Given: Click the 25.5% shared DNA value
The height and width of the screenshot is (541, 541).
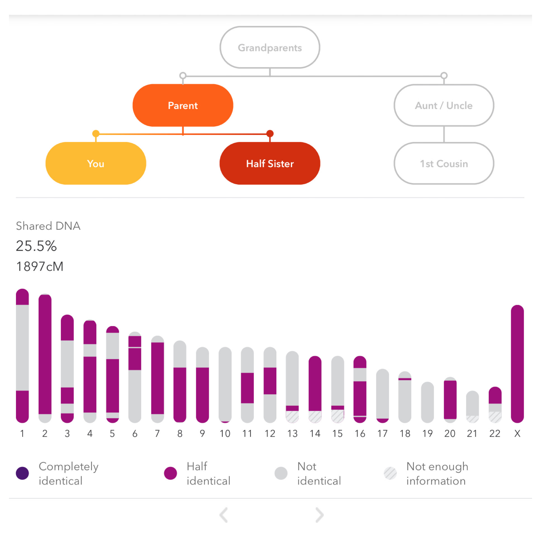Looking at the screenshot, I should (x=36, y=246).
